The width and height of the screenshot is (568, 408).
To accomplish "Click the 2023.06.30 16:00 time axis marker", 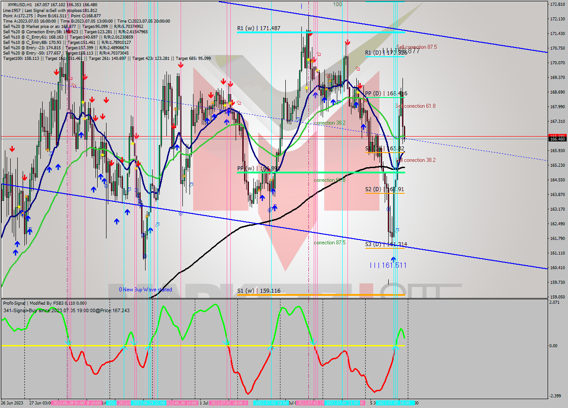I will (182, 403).
